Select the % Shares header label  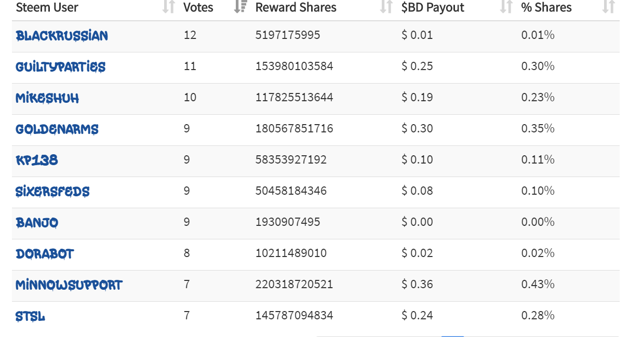pyautogui.click(x=546, y=7)
